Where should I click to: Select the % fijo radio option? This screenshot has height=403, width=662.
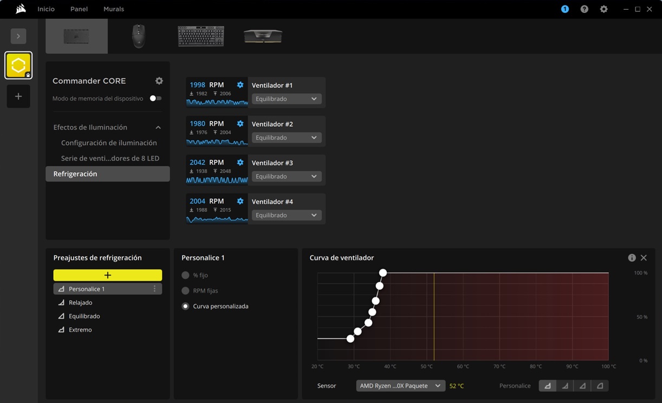pos(186,275)
